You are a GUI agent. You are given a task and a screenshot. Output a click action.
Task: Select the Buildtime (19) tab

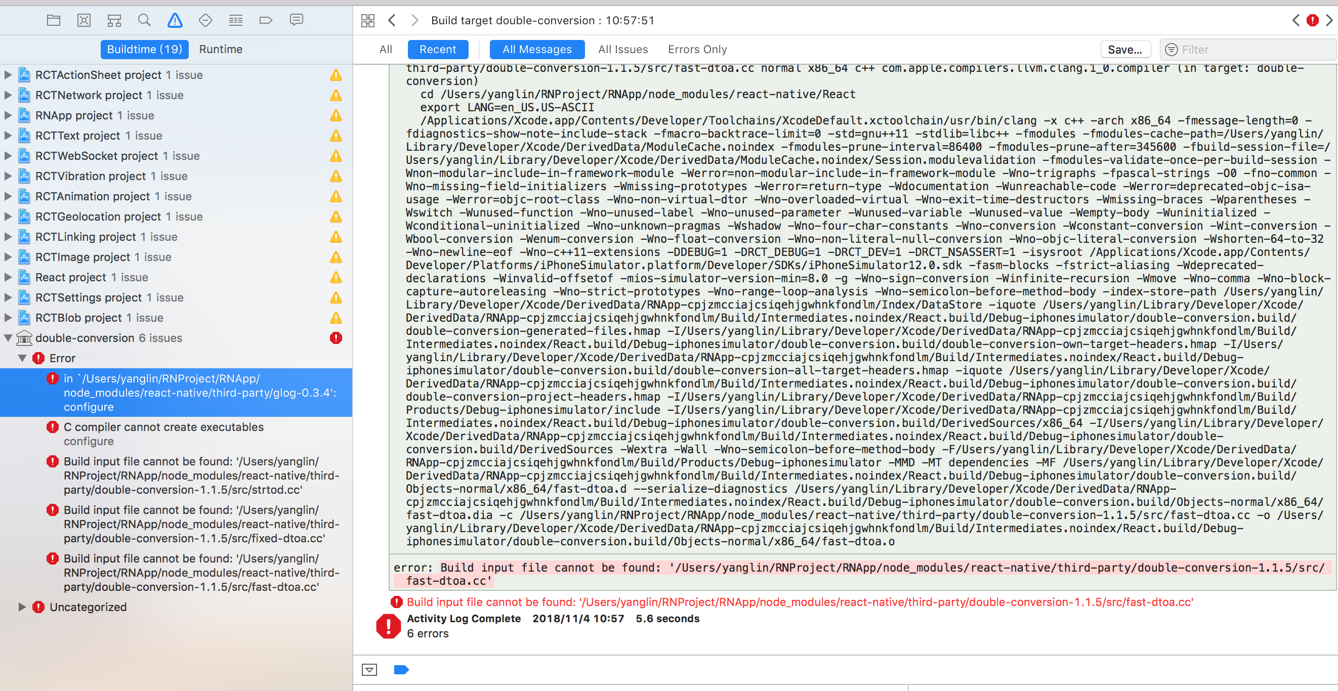144,49
